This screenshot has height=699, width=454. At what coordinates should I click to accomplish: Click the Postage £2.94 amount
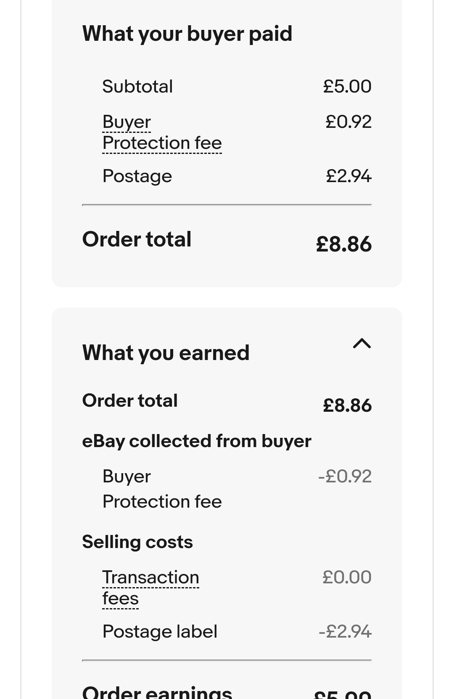point(348,176)
